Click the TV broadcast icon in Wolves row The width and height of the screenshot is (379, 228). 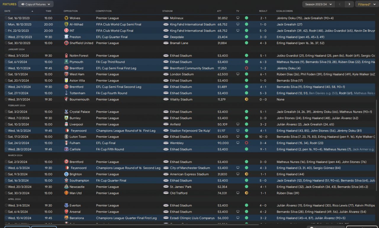[238, 18]
